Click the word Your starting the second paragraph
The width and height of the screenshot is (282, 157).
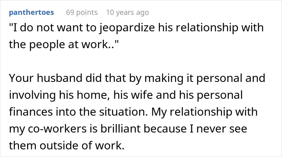click(21, 78)
